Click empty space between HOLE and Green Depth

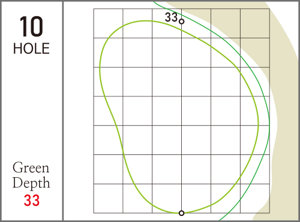coord(31,108)
